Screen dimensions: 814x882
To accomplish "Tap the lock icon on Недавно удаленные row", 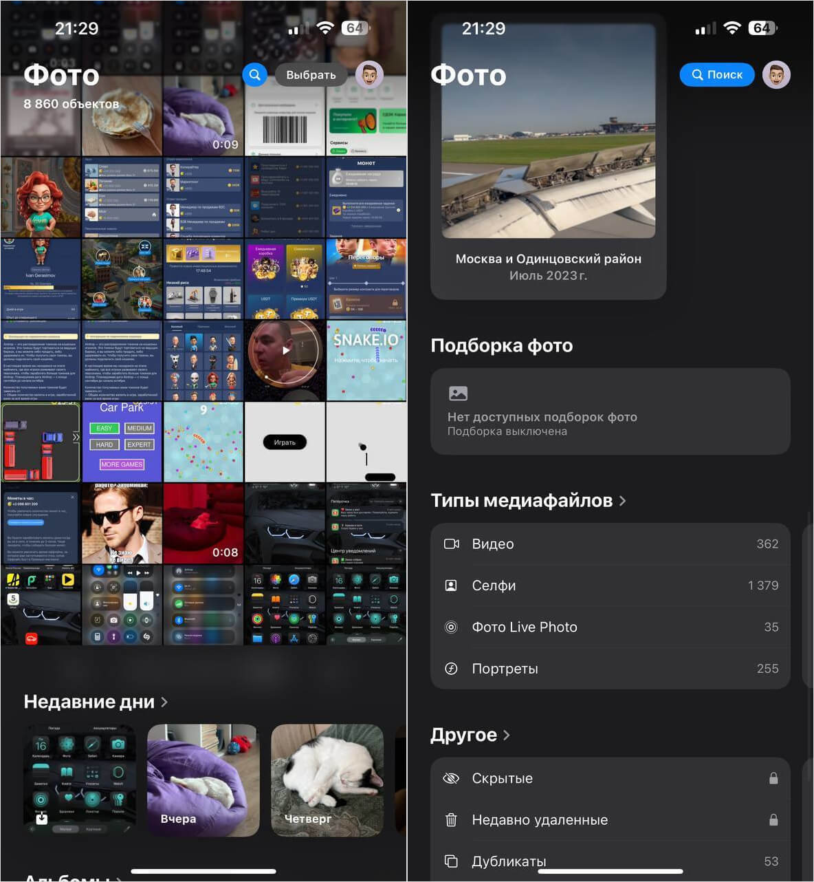I will click(x=773, y=819).
